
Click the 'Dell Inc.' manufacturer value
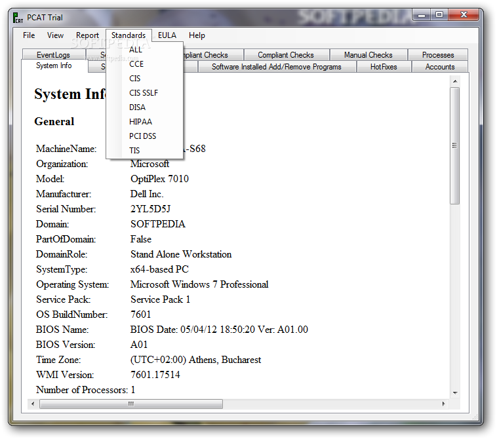click(147, 194)
